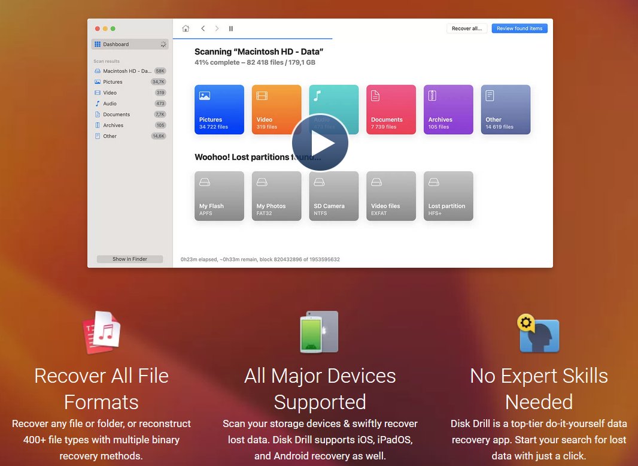Screen dimensions: 638x466
Task: Select Archives in the sidebar list
Action: [x=130, y=125]
